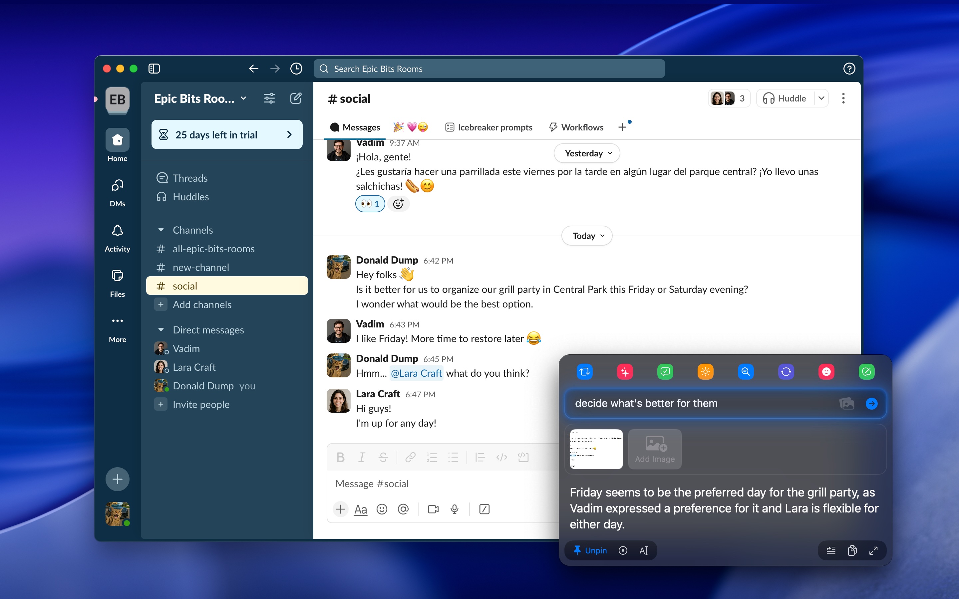This screenshot has width=959, height=599.
Task: Click in the Search Epic Bits Rooms field
Action: (x=489, y=69)
